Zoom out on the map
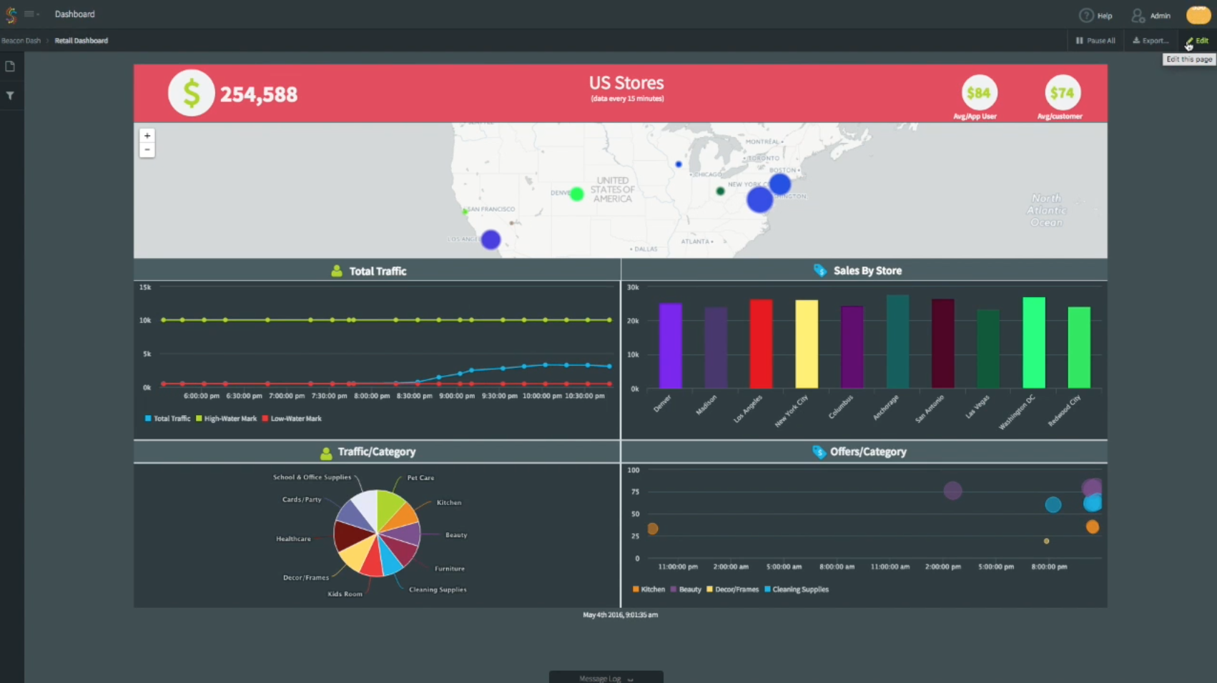 point(147,150)
